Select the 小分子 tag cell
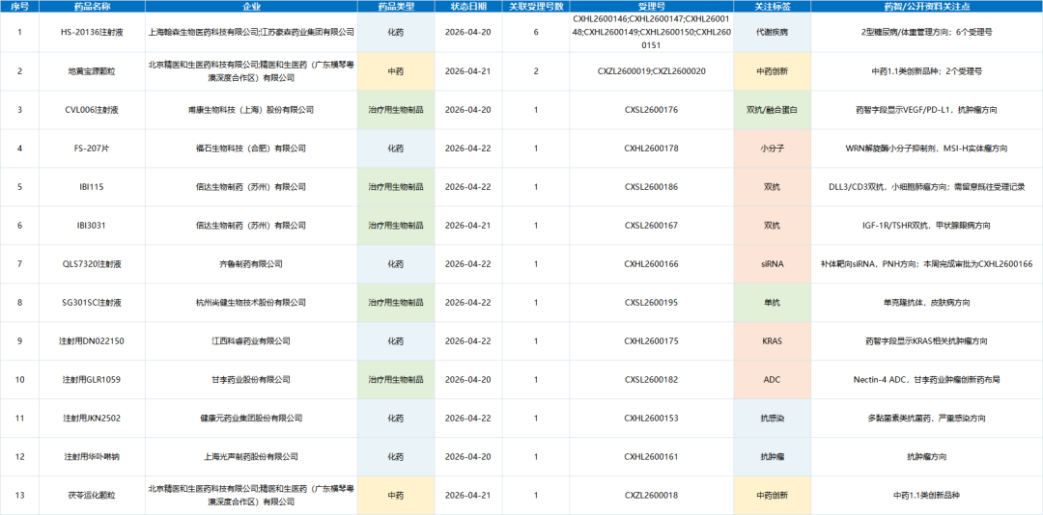1043x515 pixels. click(772, 149)
